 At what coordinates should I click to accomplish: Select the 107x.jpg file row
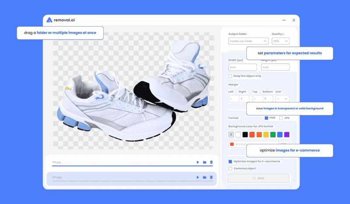click(132, 179)
